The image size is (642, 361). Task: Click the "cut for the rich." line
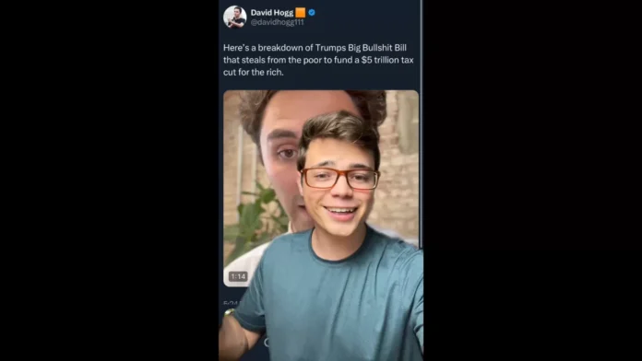click(254, 72)
